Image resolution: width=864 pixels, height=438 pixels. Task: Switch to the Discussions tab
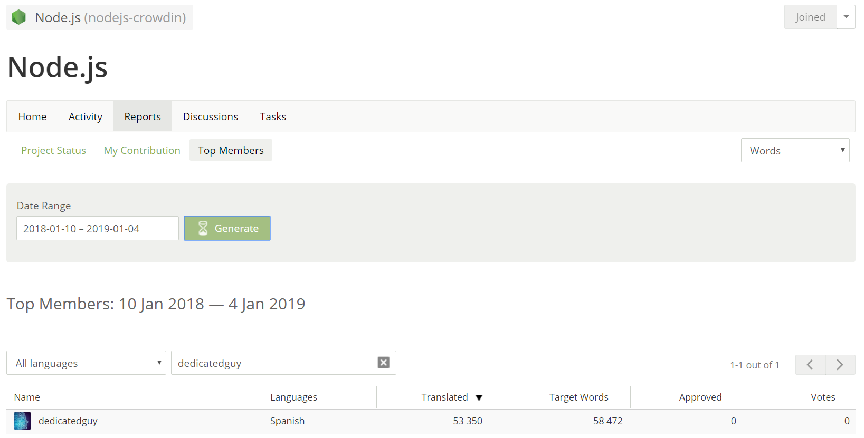tap(211, 116)
